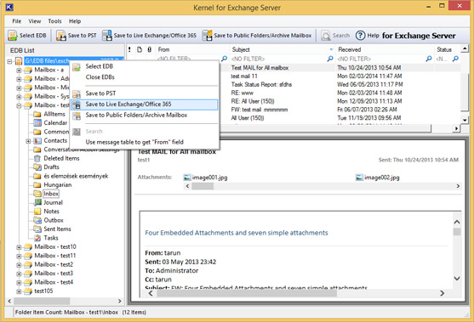Click the Subject column filter magnifier icon
The width and height of the screenshot is (474, 322).
point(330,59)
